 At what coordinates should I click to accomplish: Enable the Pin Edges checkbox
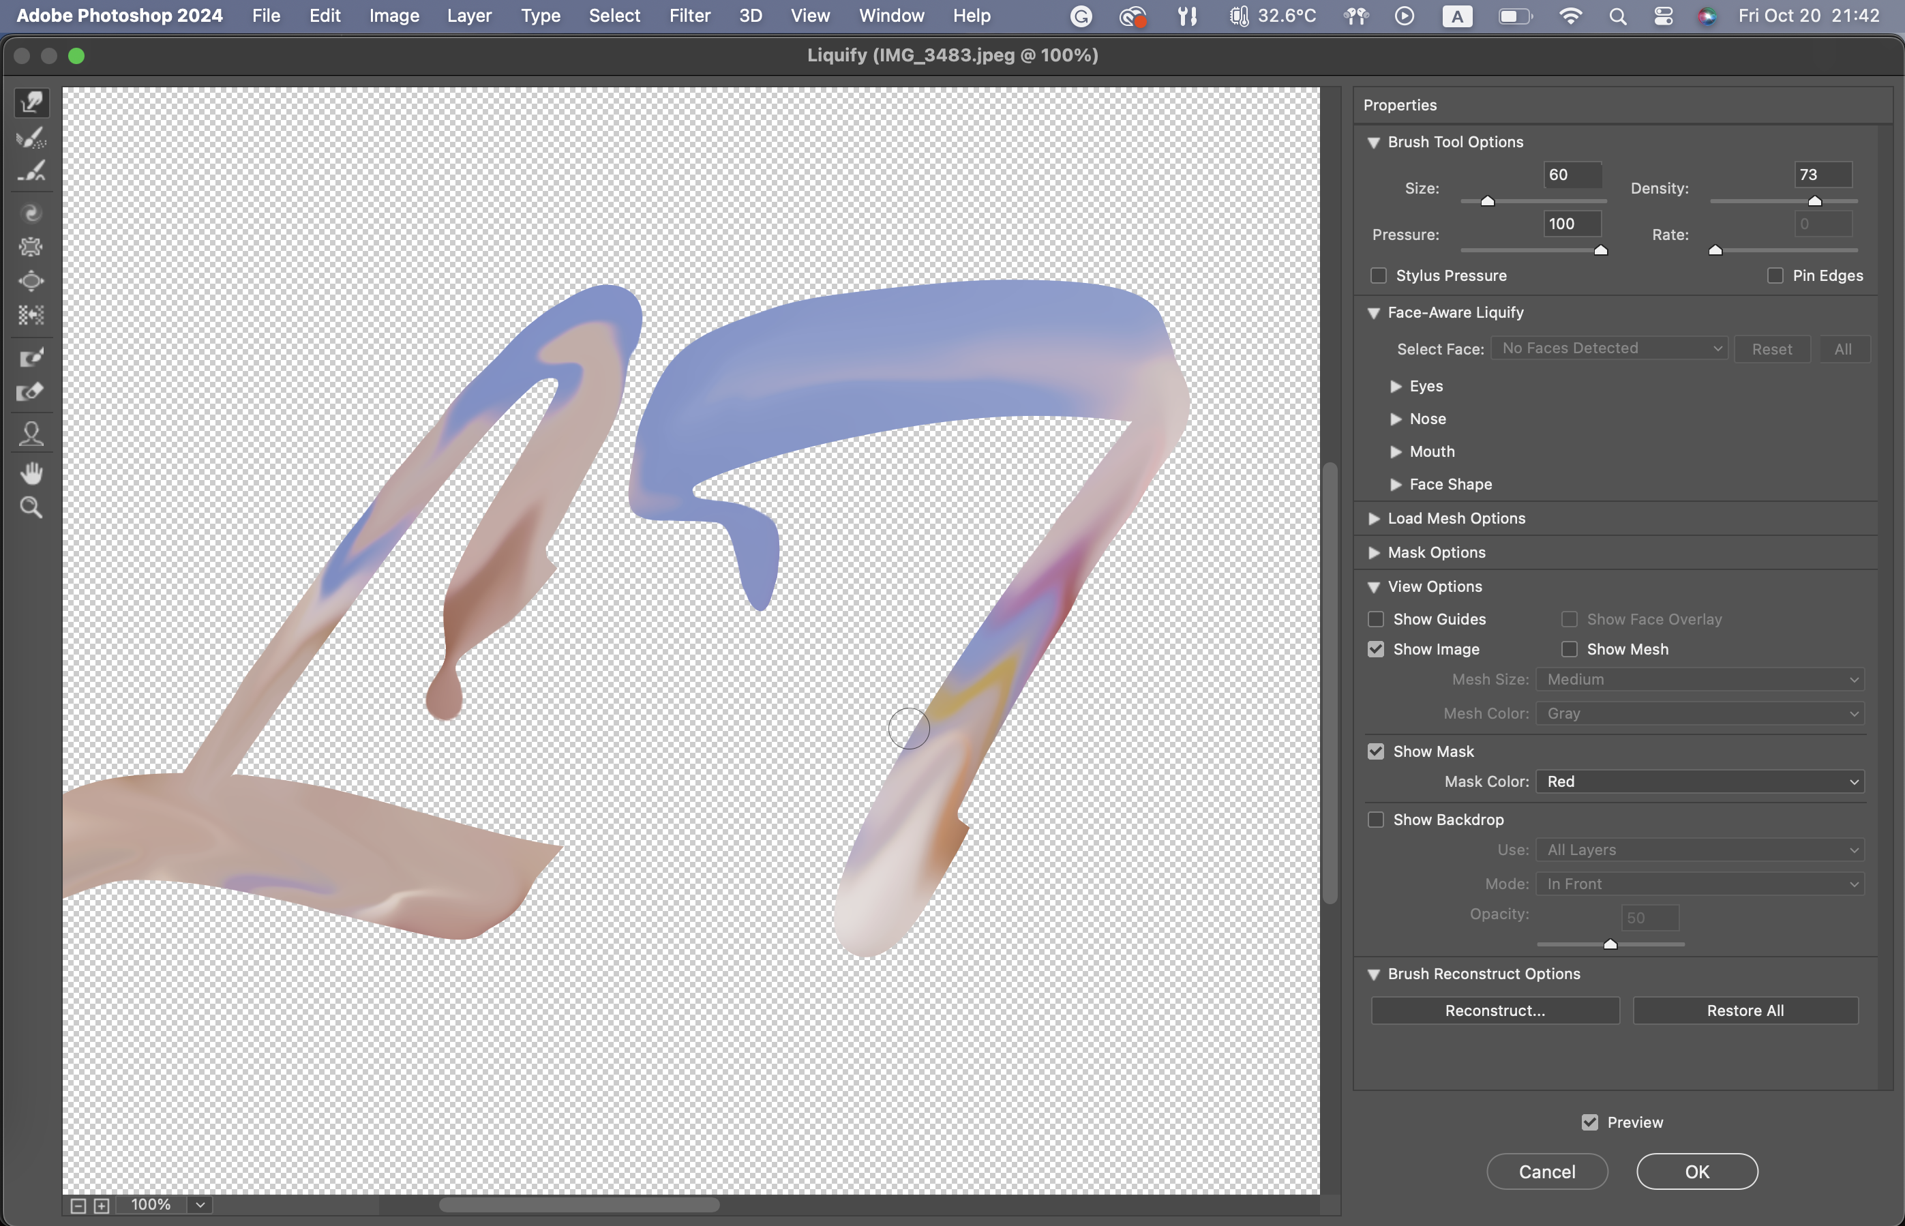pos(1775,275)
